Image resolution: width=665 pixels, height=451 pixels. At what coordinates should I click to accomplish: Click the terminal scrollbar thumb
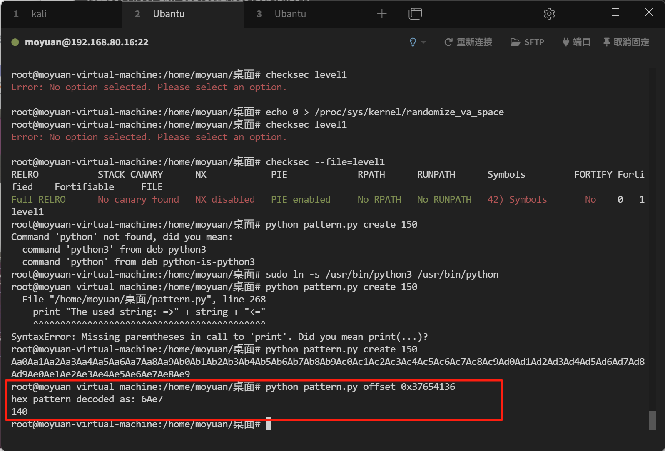pyautogui.click(x=652, y=420)
